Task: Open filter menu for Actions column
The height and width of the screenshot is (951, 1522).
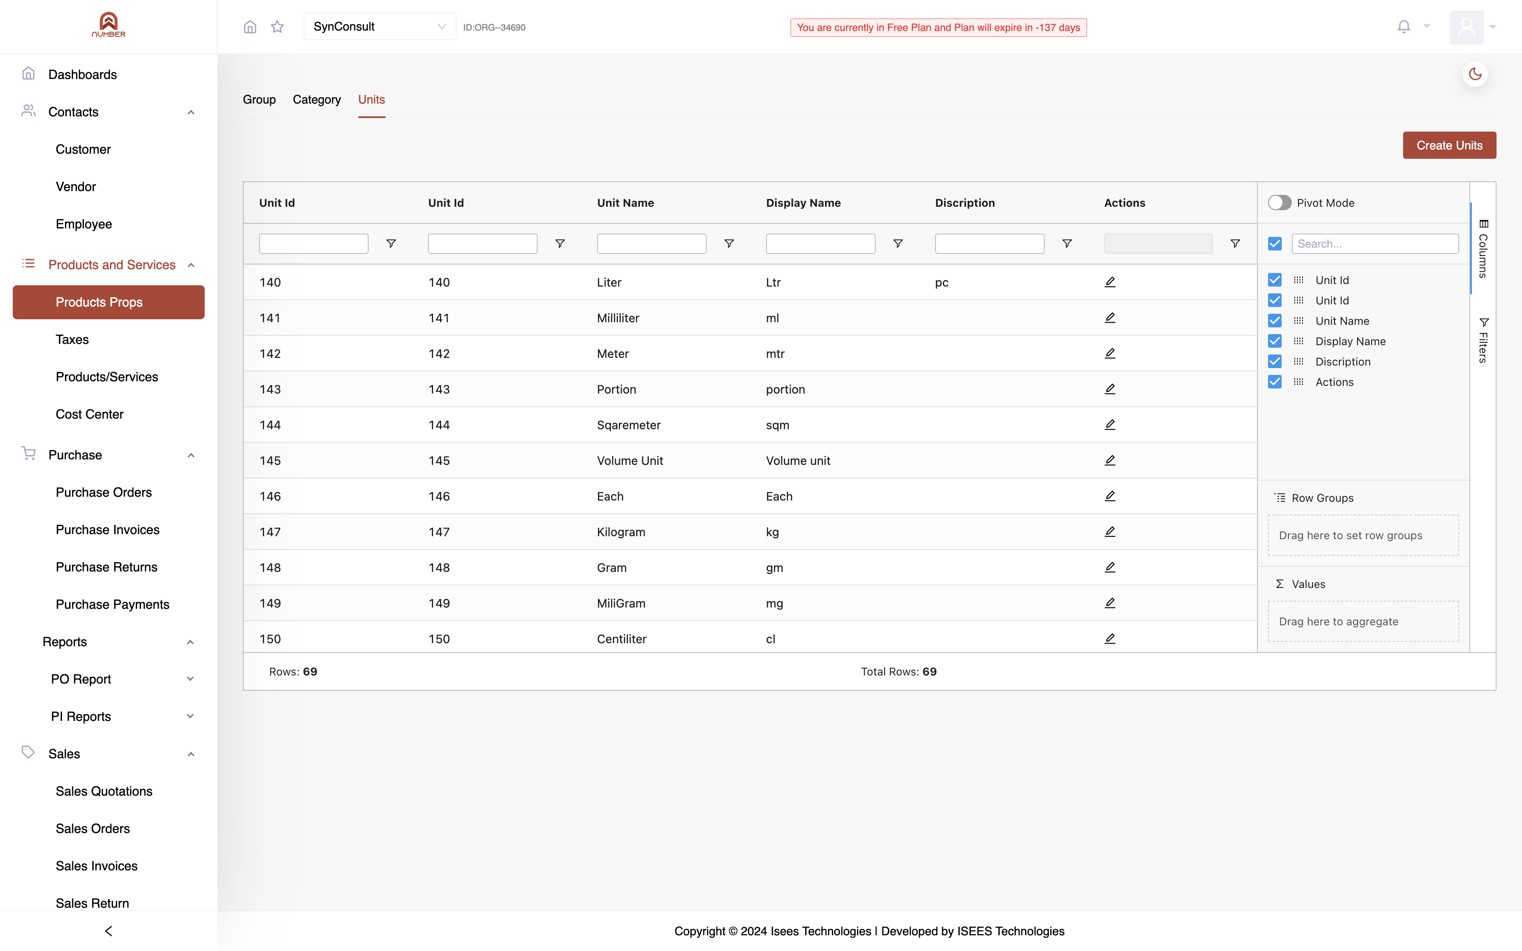Action: [x=1235, y=243]
